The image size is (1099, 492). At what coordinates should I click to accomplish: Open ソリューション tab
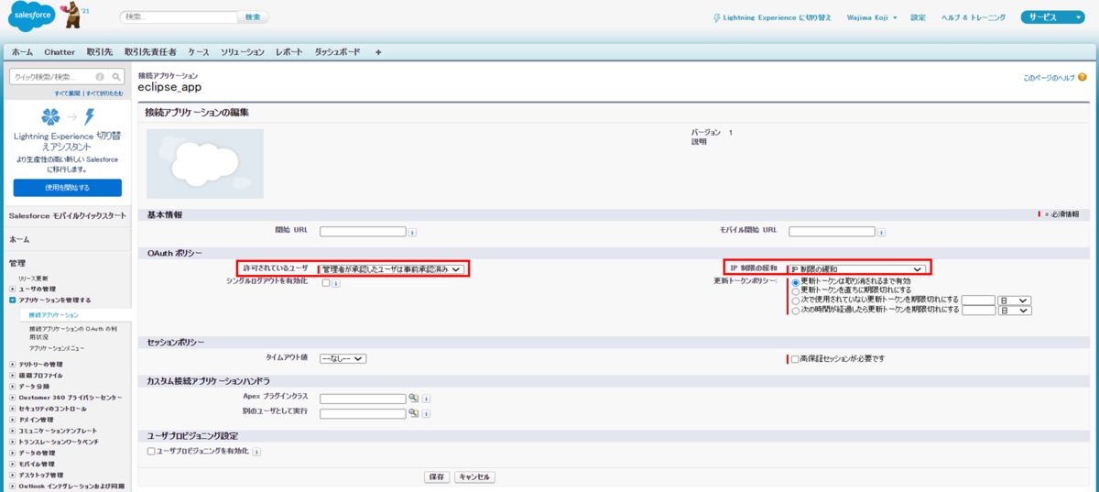click(242, 52)
